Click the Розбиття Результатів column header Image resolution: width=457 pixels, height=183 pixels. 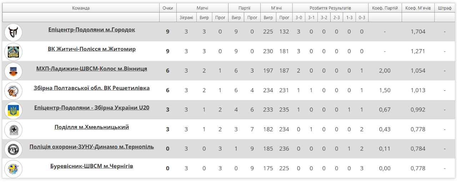point(330,8)
